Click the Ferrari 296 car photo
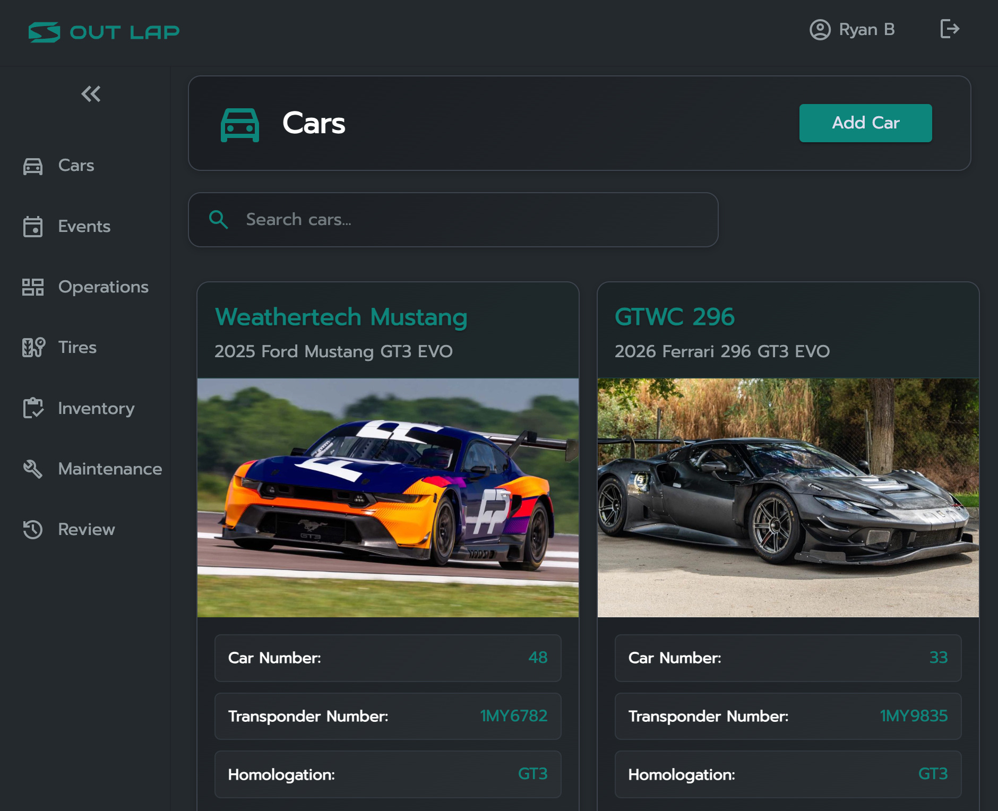Screen dimensions: 998x811 coord(788,497)
